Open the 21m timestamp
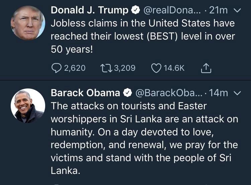Screen dimensions: 251x185 coord(218,10)
